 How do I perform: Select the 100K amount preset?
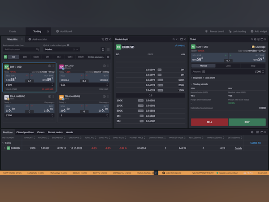[x=36, y=57]
